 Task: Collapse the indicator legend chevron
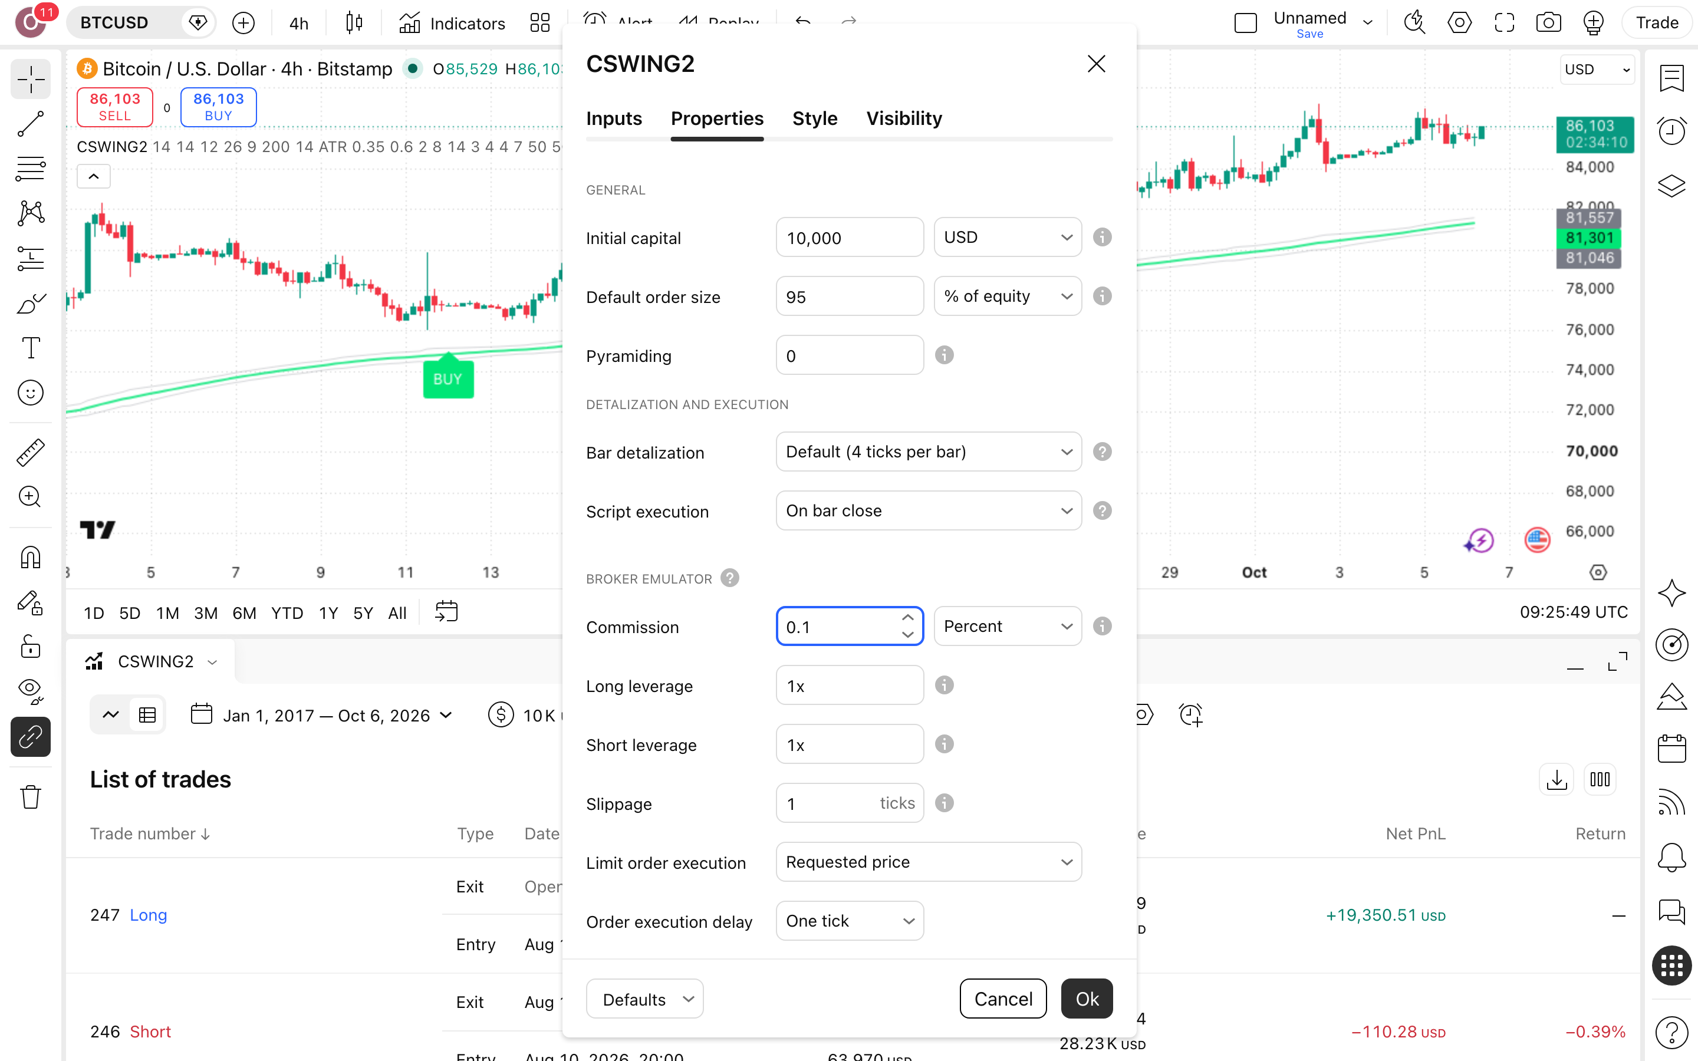[93, 177]
